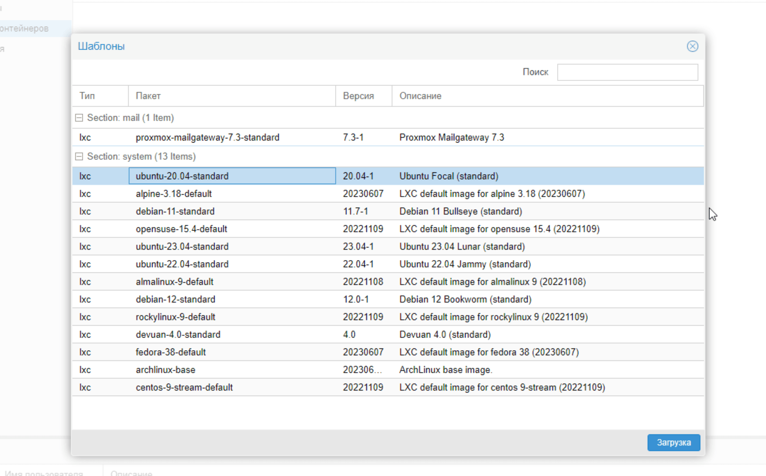Viewport: 766px width, 476px height.
Task: Click version 23.04-1 cell
Action: (x=364, y=246)
